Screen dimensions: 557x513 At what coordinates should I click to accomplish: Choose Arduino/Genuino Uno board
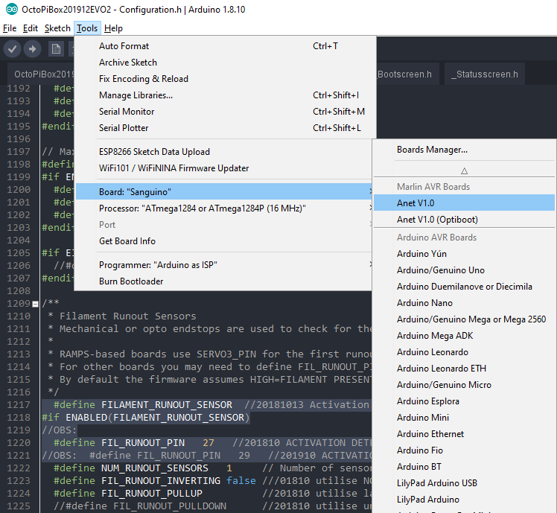coord(464,270)
